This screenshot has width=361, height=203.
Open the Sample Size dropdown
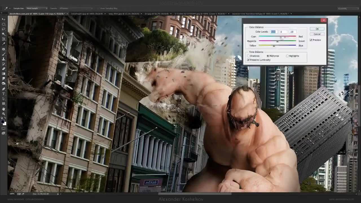point(37,8)
